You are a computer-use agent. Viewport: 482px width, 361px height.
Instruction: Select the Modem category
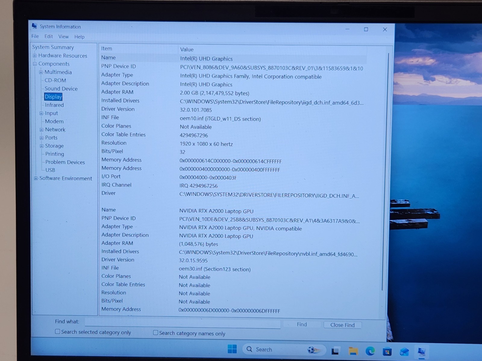coord(54,122)
